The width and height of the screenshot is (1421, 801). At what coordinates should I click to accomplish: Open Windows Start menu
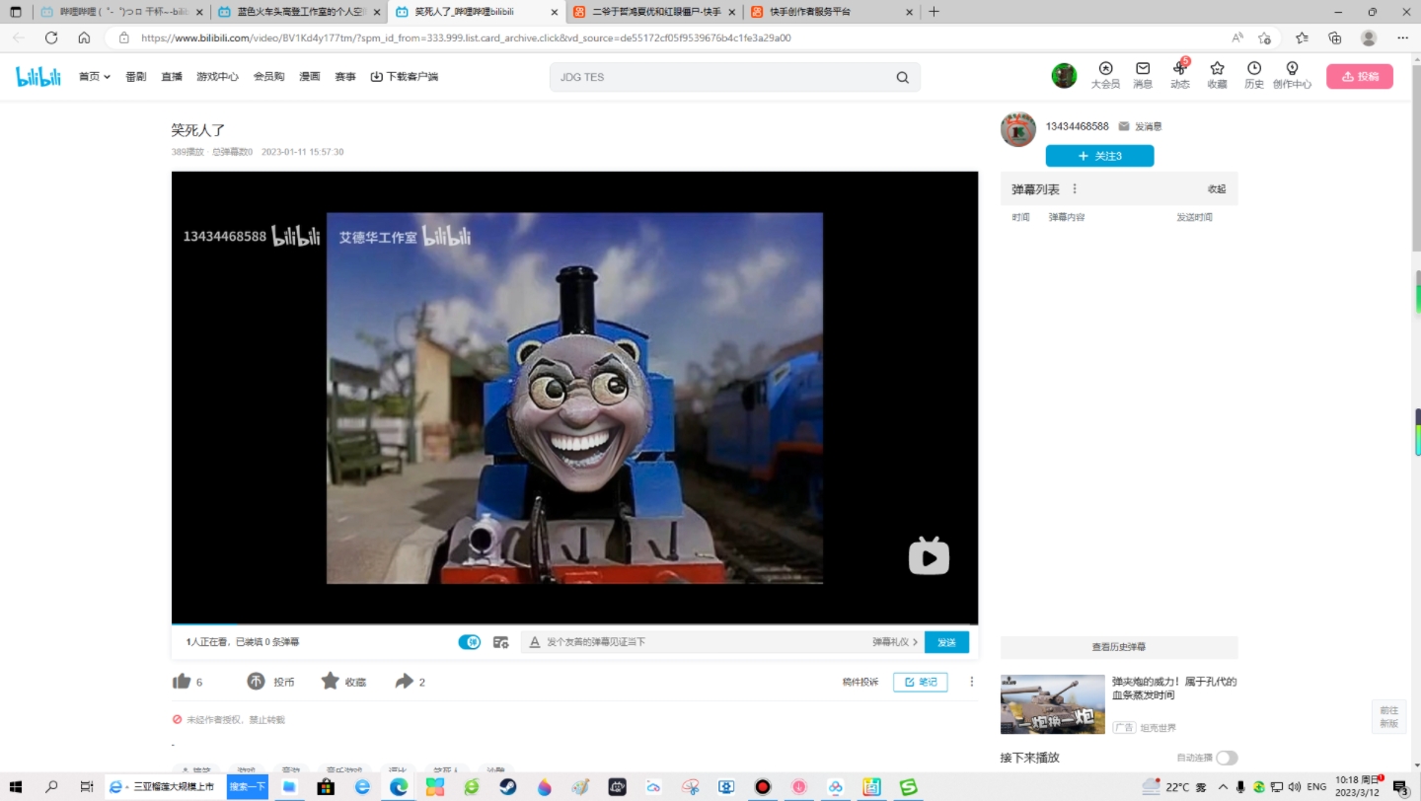pos(16,786)
